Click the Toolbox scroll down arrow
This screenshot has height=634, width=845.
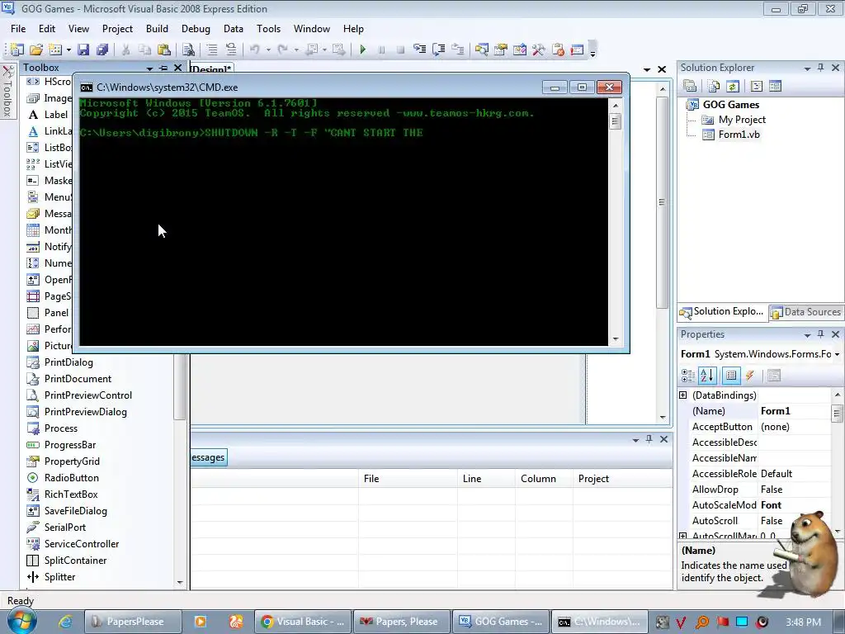180,583
